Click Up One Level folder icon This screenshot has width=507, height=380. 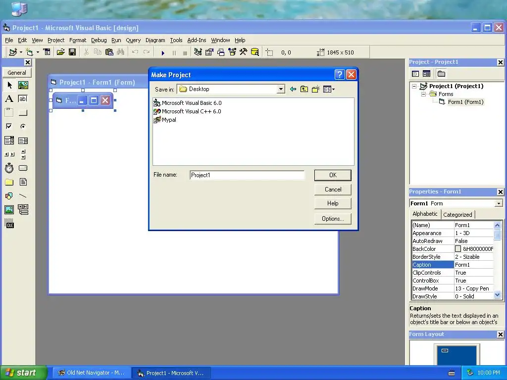coord(304,89)
